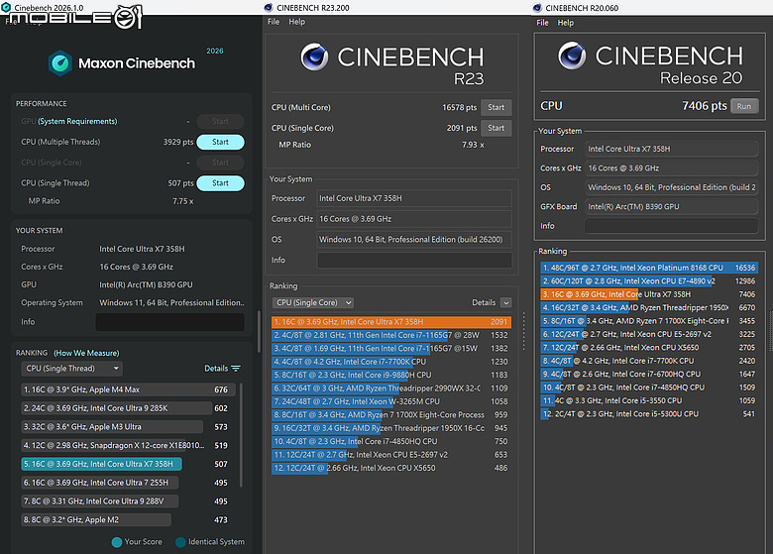Click the Info field in Cinebench R23

pyautogui.click(x=414, y=260)
